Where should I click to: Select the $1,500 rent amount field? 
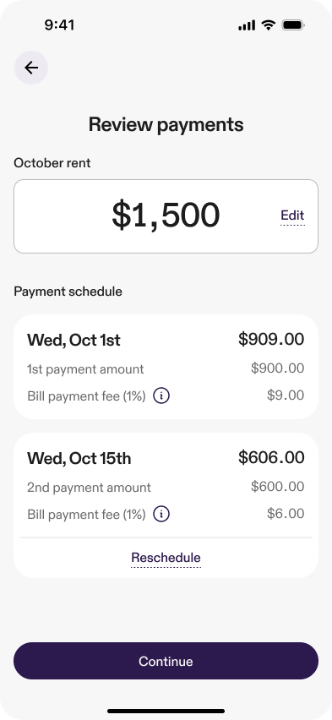point(166,216)
